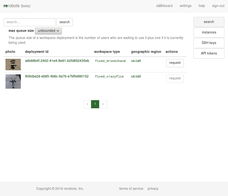Open the crazyflie drone photo thumbnail
This screenshot has width=228, height=196.
coord(13,81)
